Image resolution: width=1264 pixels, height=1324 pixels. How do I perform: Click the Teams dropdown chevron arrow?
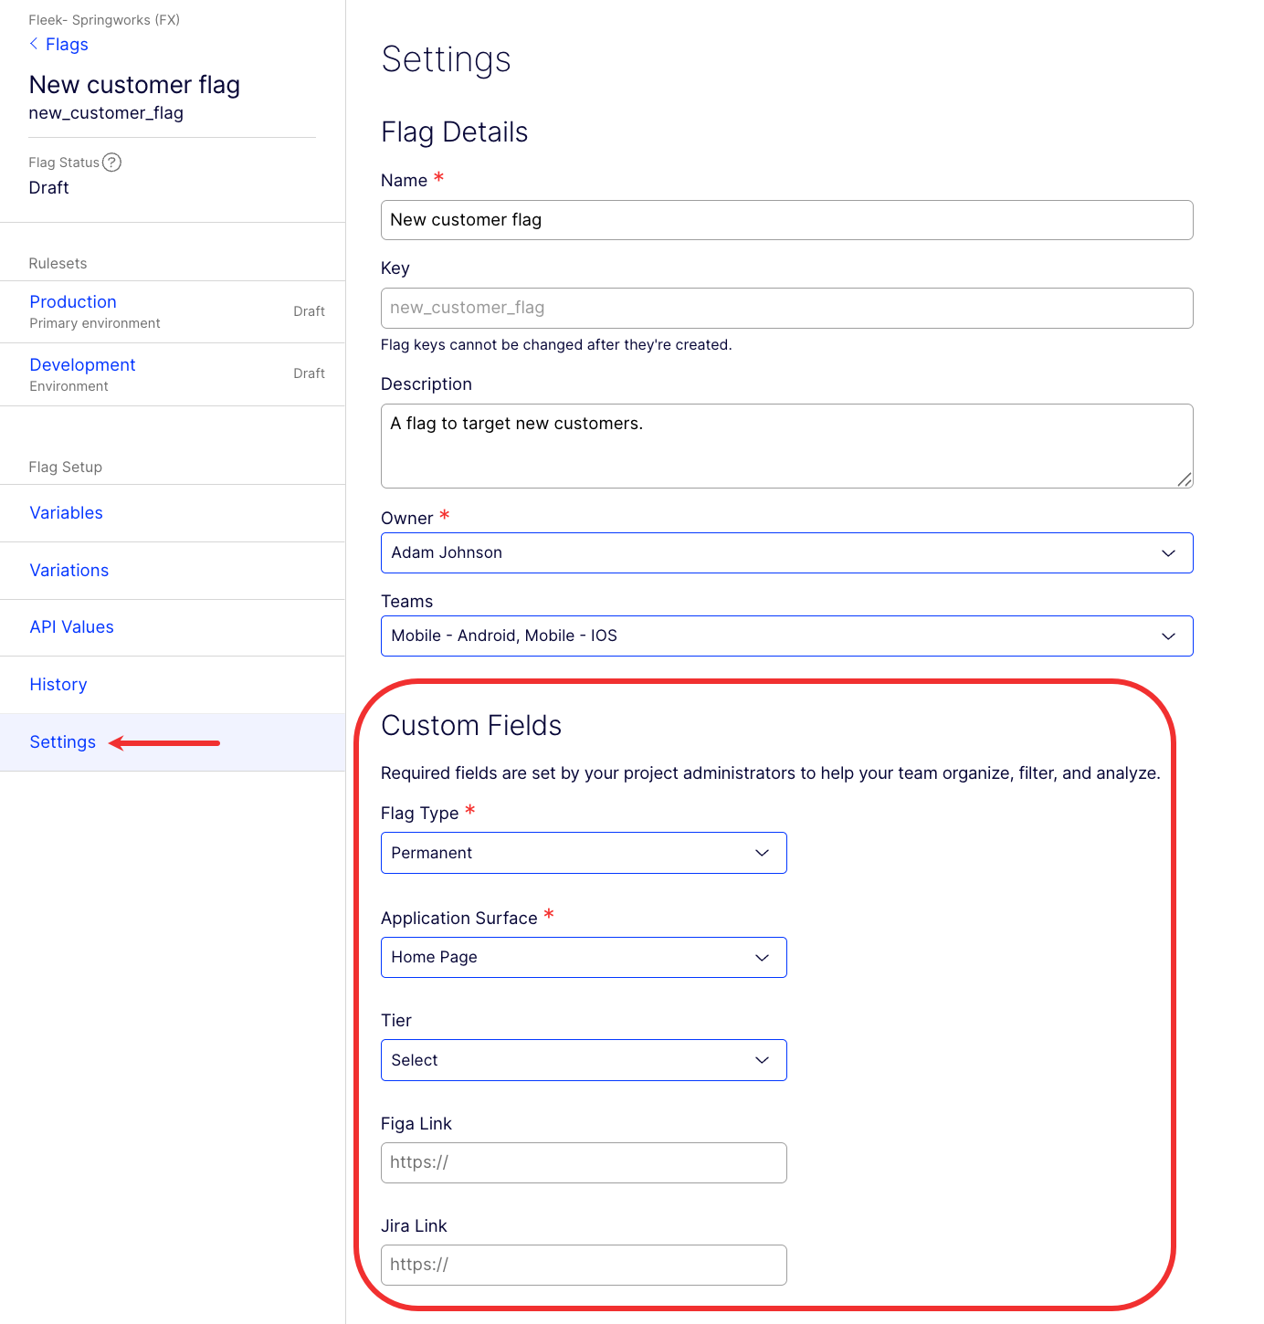(x=1167, y=636)
